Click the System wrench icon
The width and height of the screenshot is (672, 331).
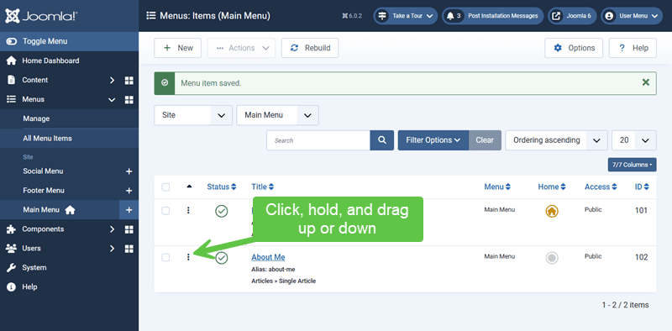(x=12, y=267)
